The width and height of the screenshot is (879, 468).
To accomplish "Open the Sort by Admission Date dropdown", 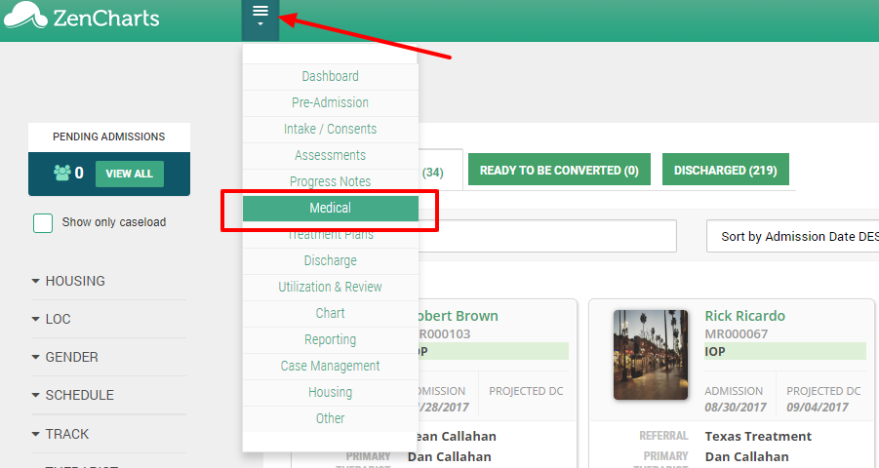I will click(x=793, y=237).
